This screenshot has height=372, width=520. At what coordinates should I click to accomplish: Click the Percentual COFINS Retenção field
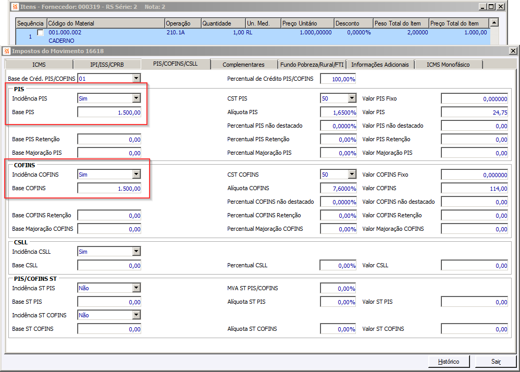tap(338, 215)
